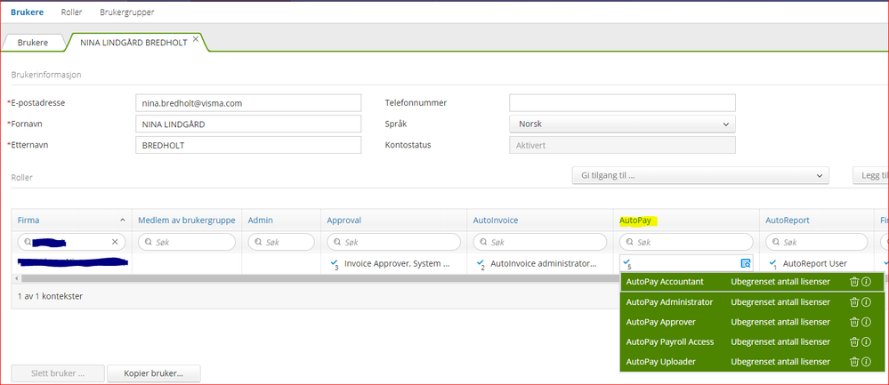Toggle the AutoReport User checkmark
This screenshot has width=889, height=385.
[772, 262]
